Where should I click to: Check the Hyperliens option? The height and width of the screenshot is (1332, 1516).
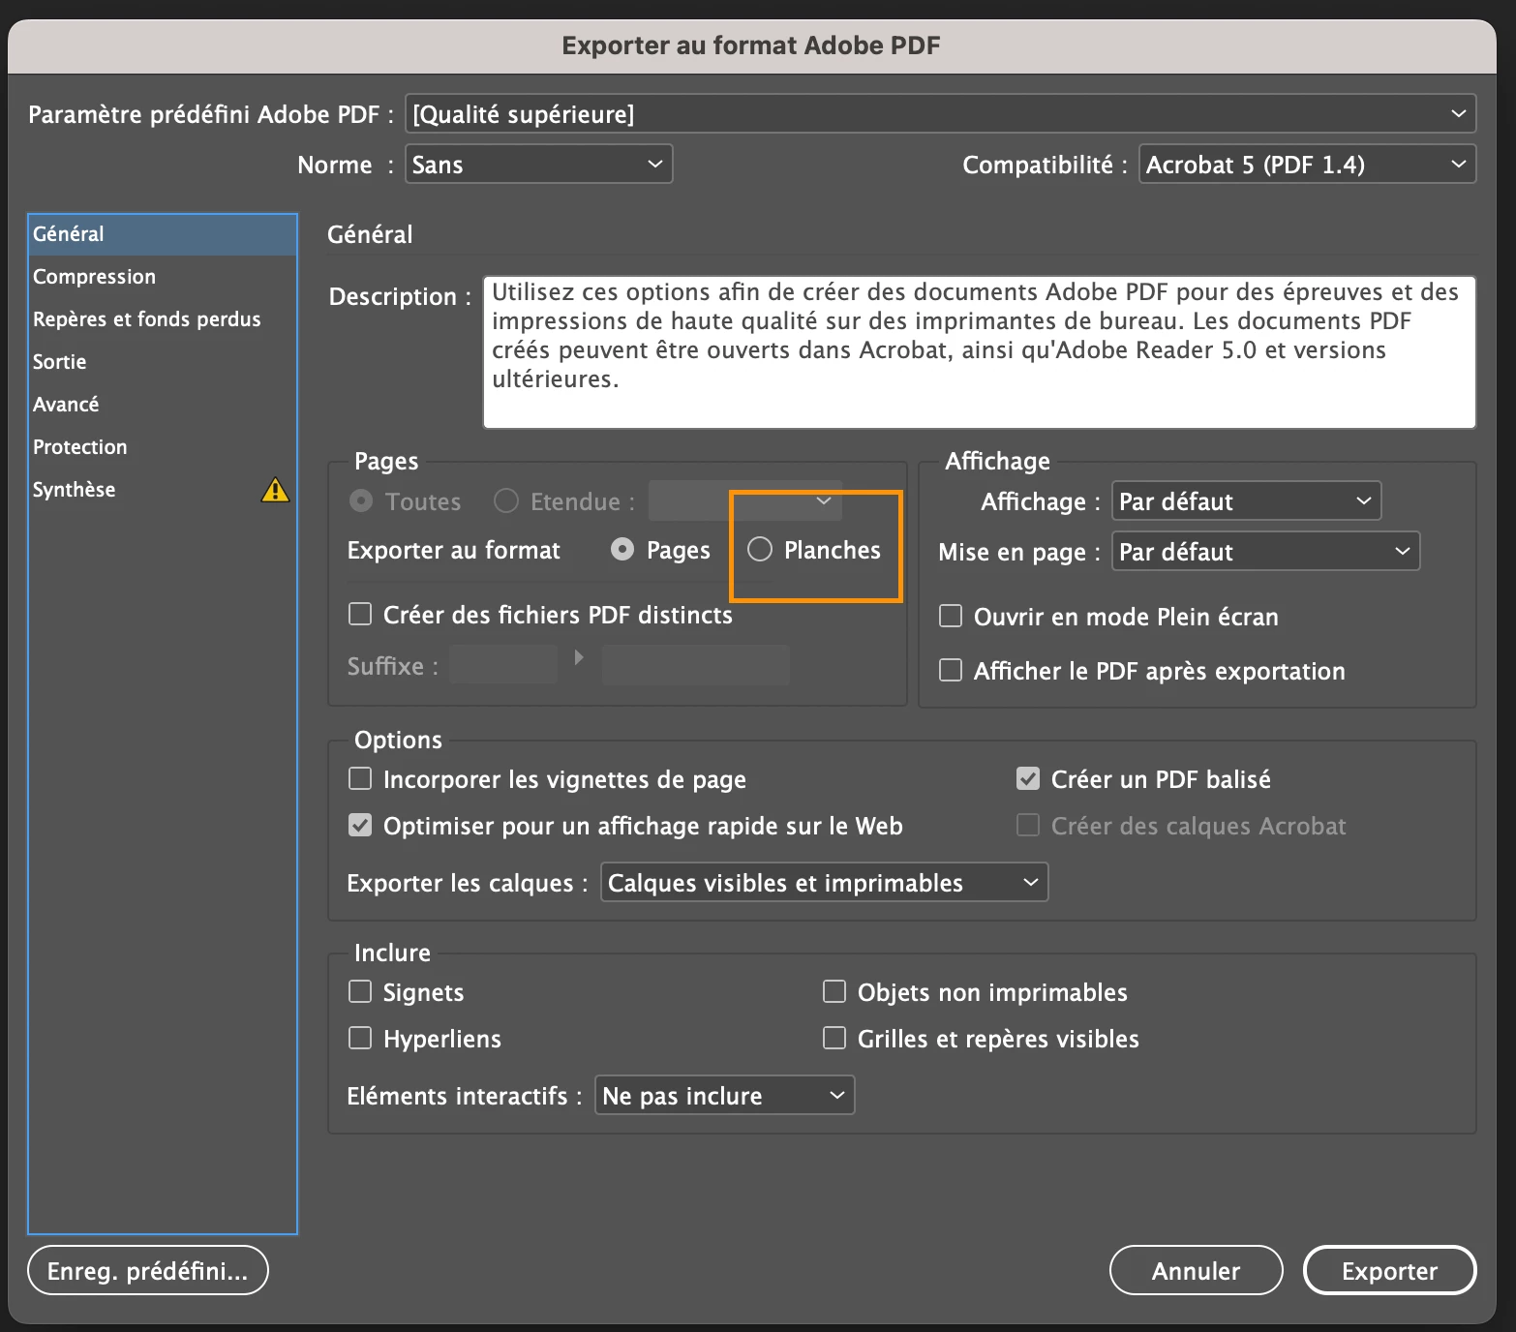[360, 1039]
